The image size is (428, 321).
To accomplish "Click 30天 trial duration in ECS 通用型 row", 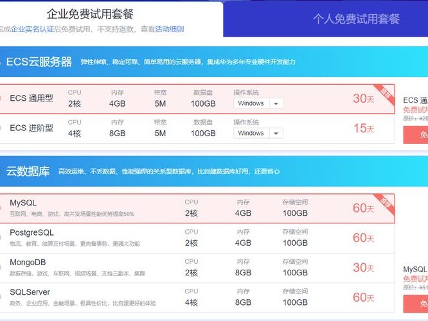I will [x=363, y=98].
